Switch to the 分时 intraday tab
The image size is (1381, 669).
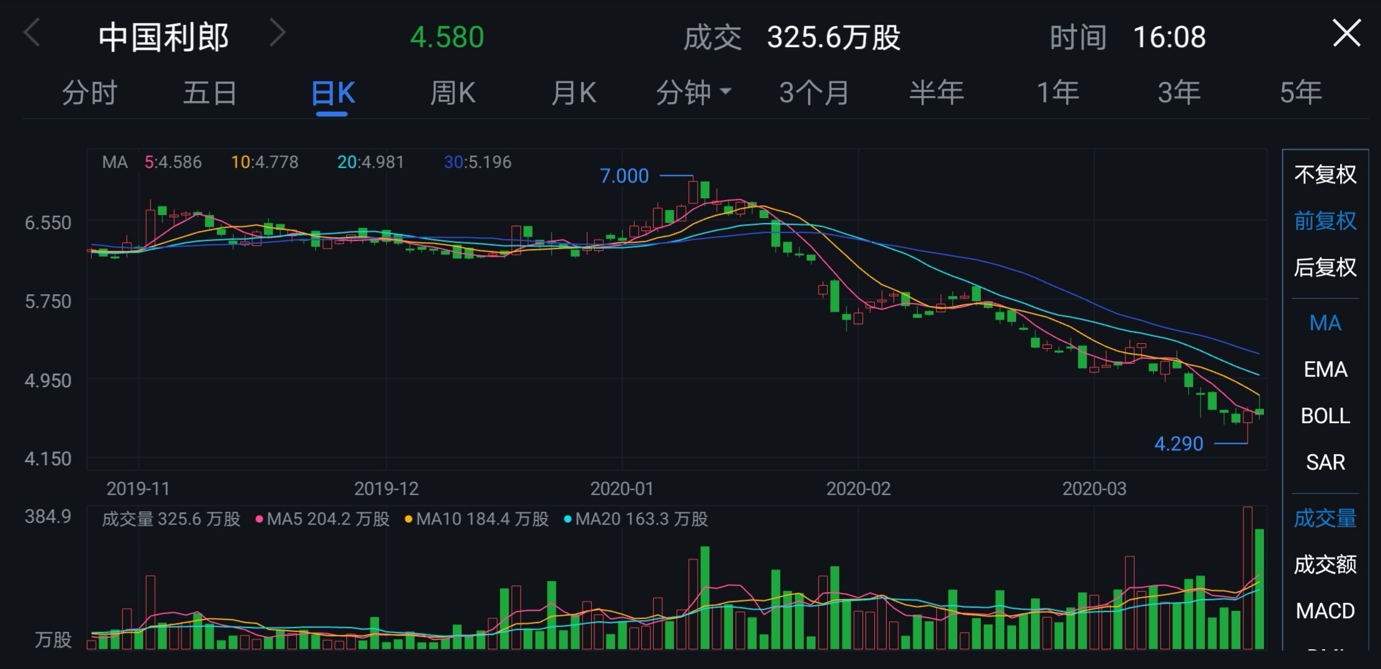[x=90, y=94]
